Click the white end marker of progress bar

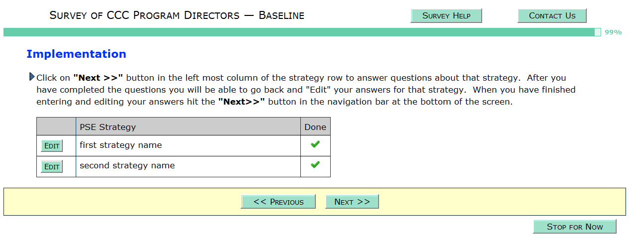[x=598, y=32]
